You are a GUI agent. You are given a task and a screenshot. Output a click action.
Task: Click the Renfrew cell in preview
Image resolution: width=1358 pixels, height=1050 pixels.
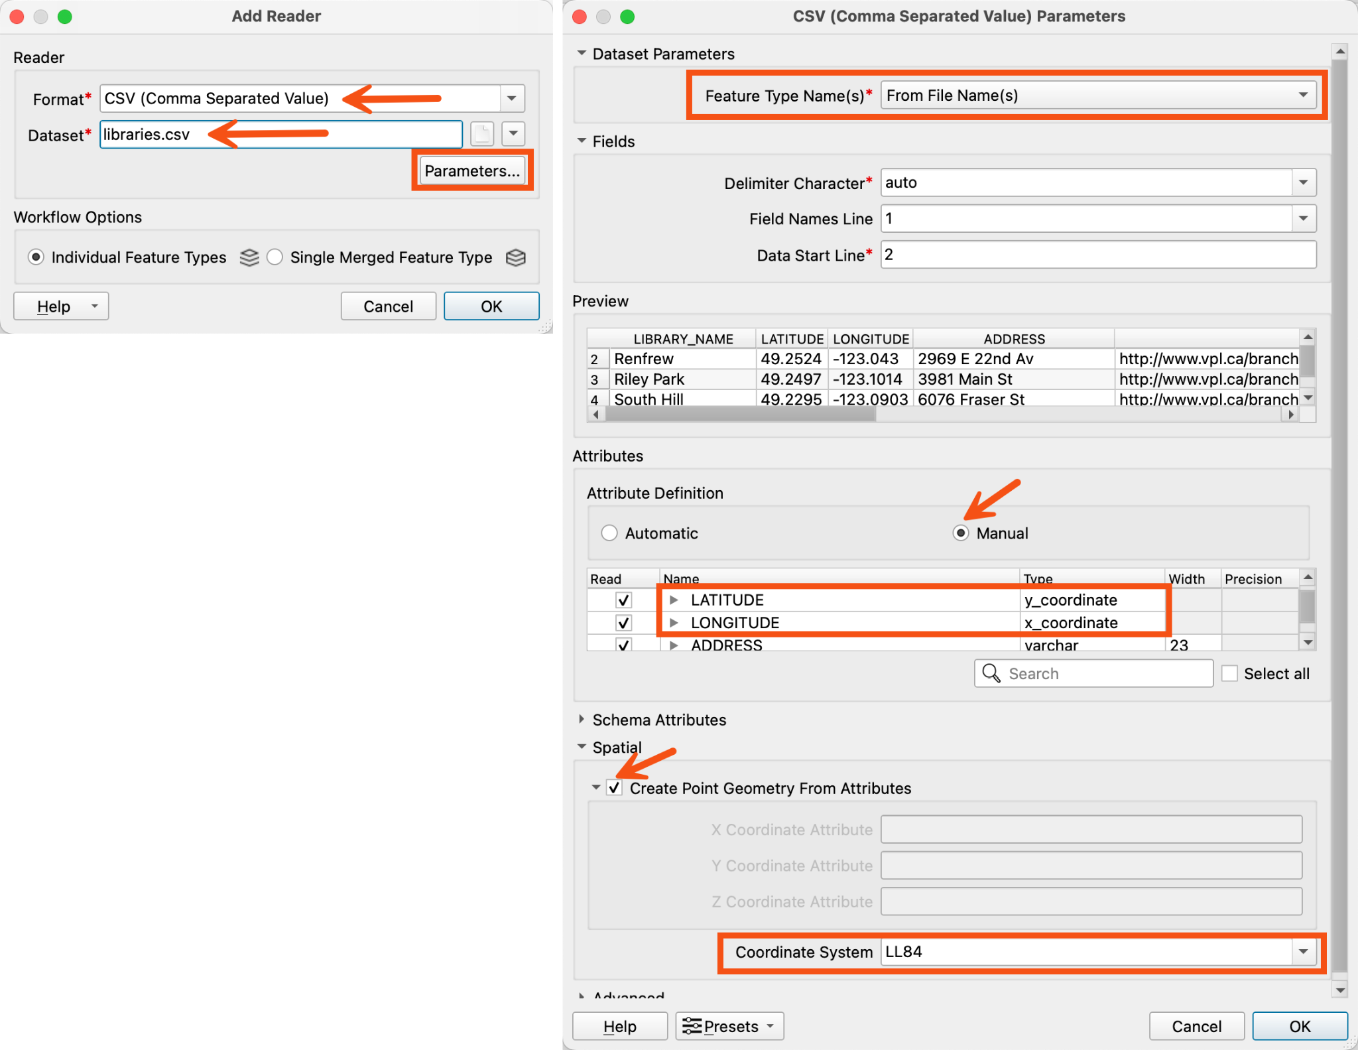pyautogui.click(x=683, y=359)
